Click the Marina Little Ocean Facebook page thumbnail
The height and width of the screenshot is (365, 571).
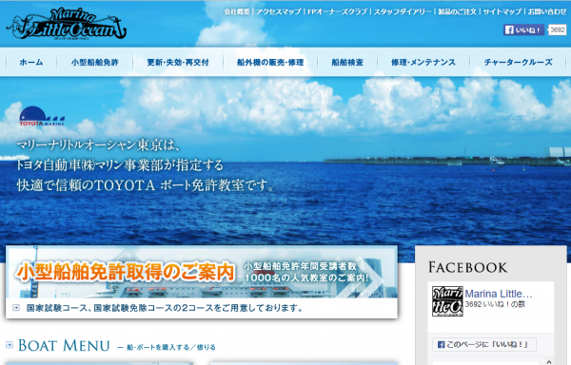coord(447,301)
